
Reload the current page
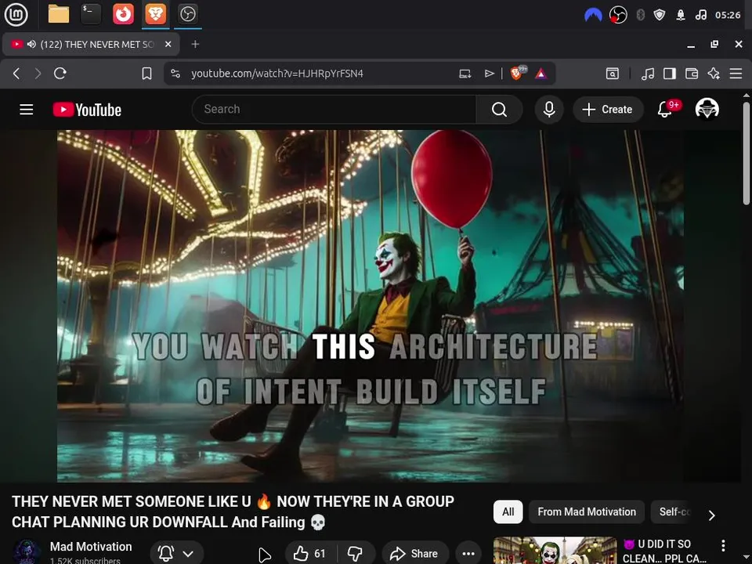60,74
